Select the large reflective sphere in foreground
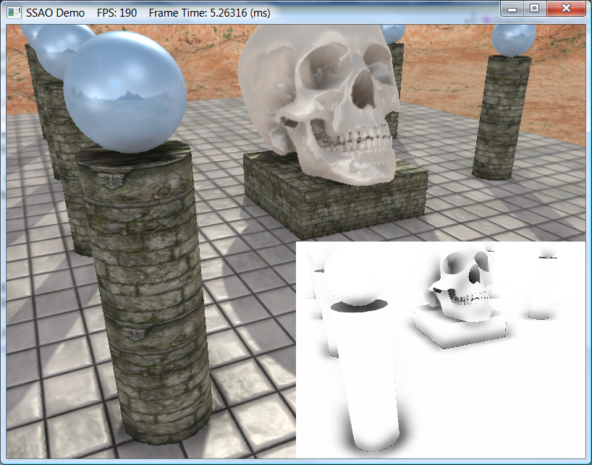 pos(125,91)
